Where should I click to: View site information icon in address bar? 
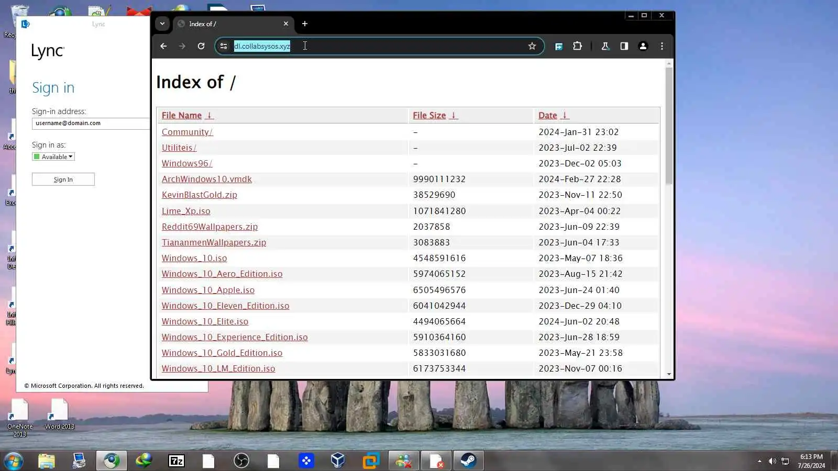point(224,46)
